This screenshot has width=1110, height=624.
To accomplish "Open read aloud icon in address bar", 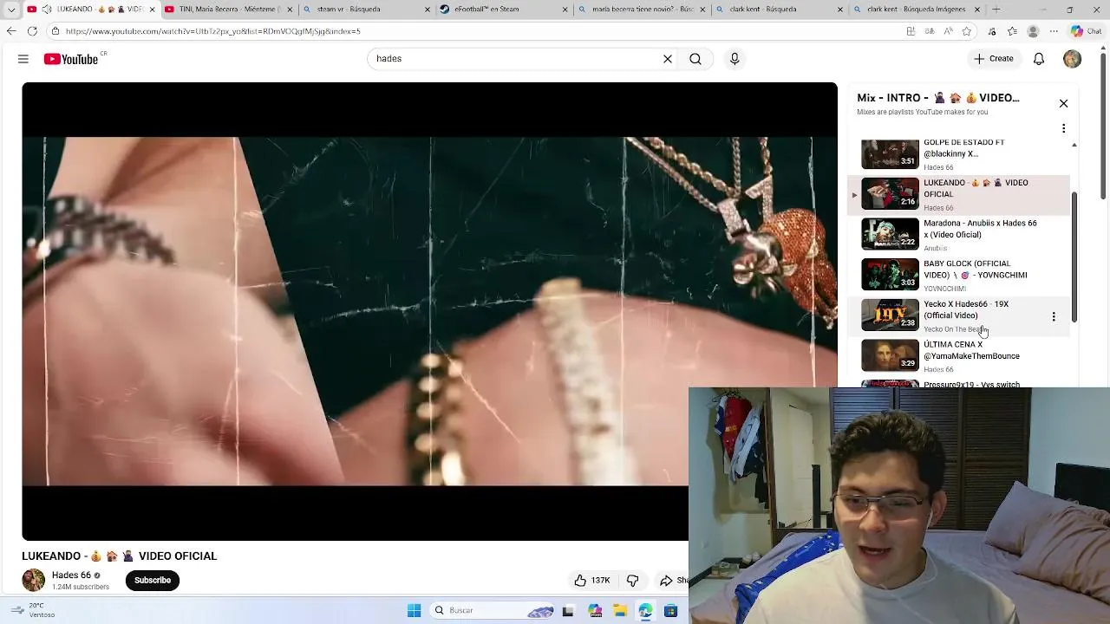I will [949, 31].
